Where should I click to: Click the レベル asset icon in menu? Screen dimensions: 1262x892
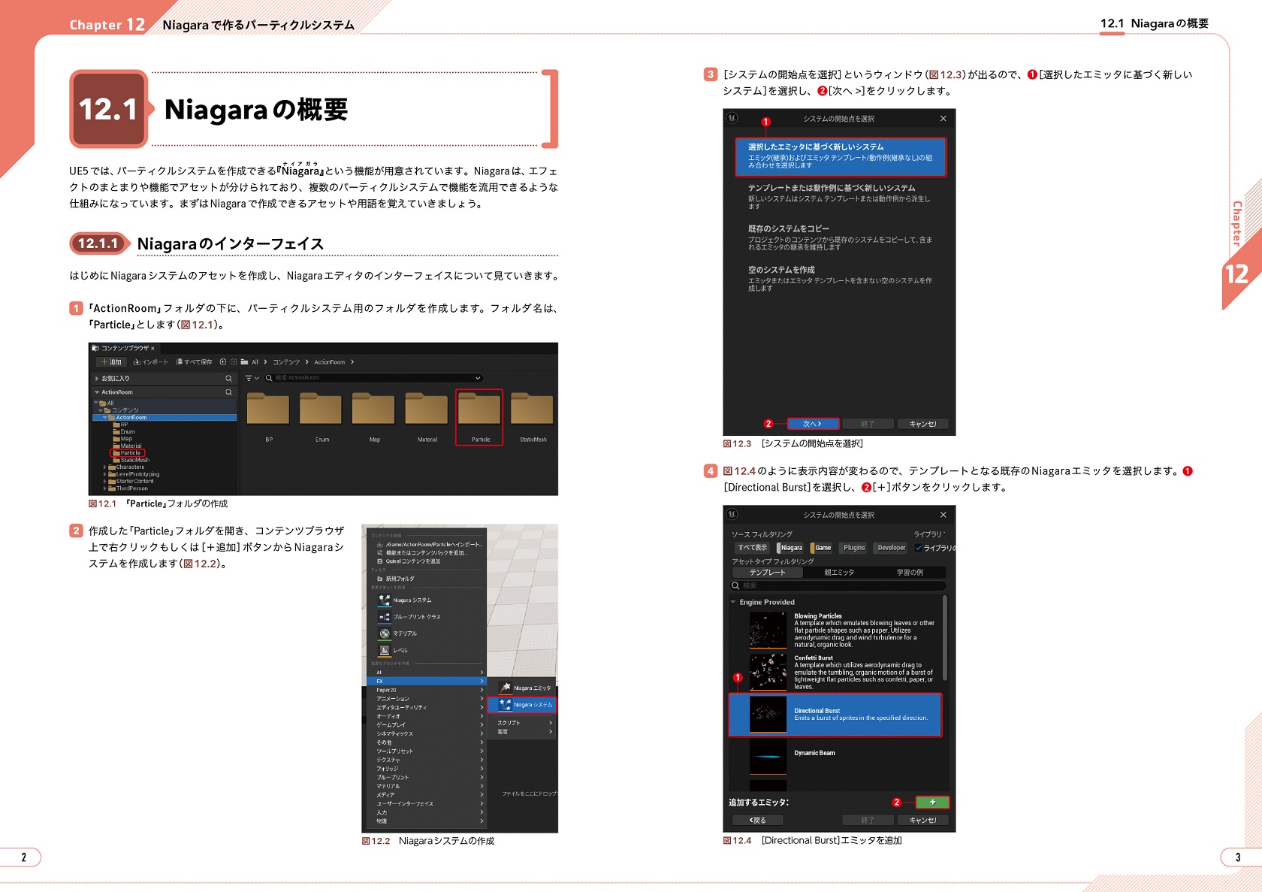point(384,650)
